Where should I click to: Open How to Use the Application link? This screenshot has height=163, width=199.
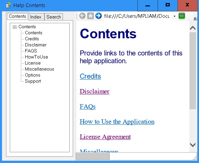[117, 122]
